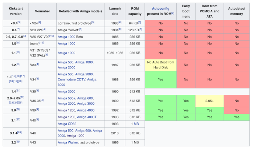Click the Amiga 500+ link
The image size is (254, 150).
click(x=67, y=98)
